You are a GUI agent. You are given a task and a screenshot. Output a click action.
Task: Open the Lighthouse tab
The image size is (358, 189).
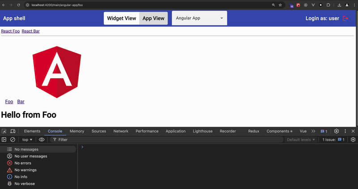pyautogui.click(x=203, y=131)
